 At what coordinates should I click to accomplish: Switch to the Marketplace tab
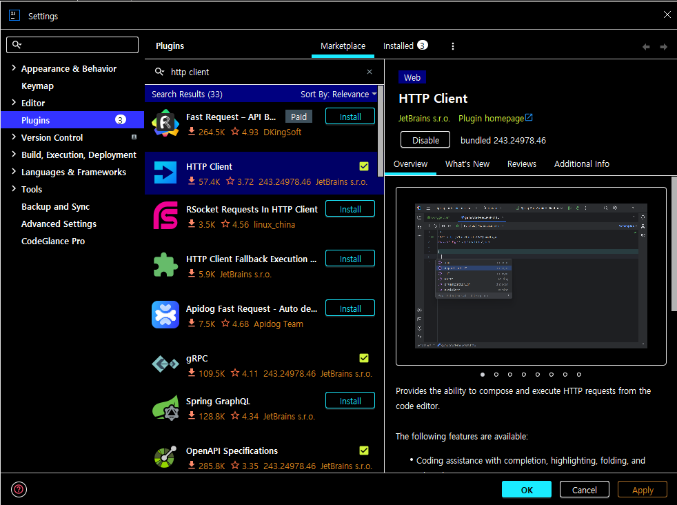[343, 46]
